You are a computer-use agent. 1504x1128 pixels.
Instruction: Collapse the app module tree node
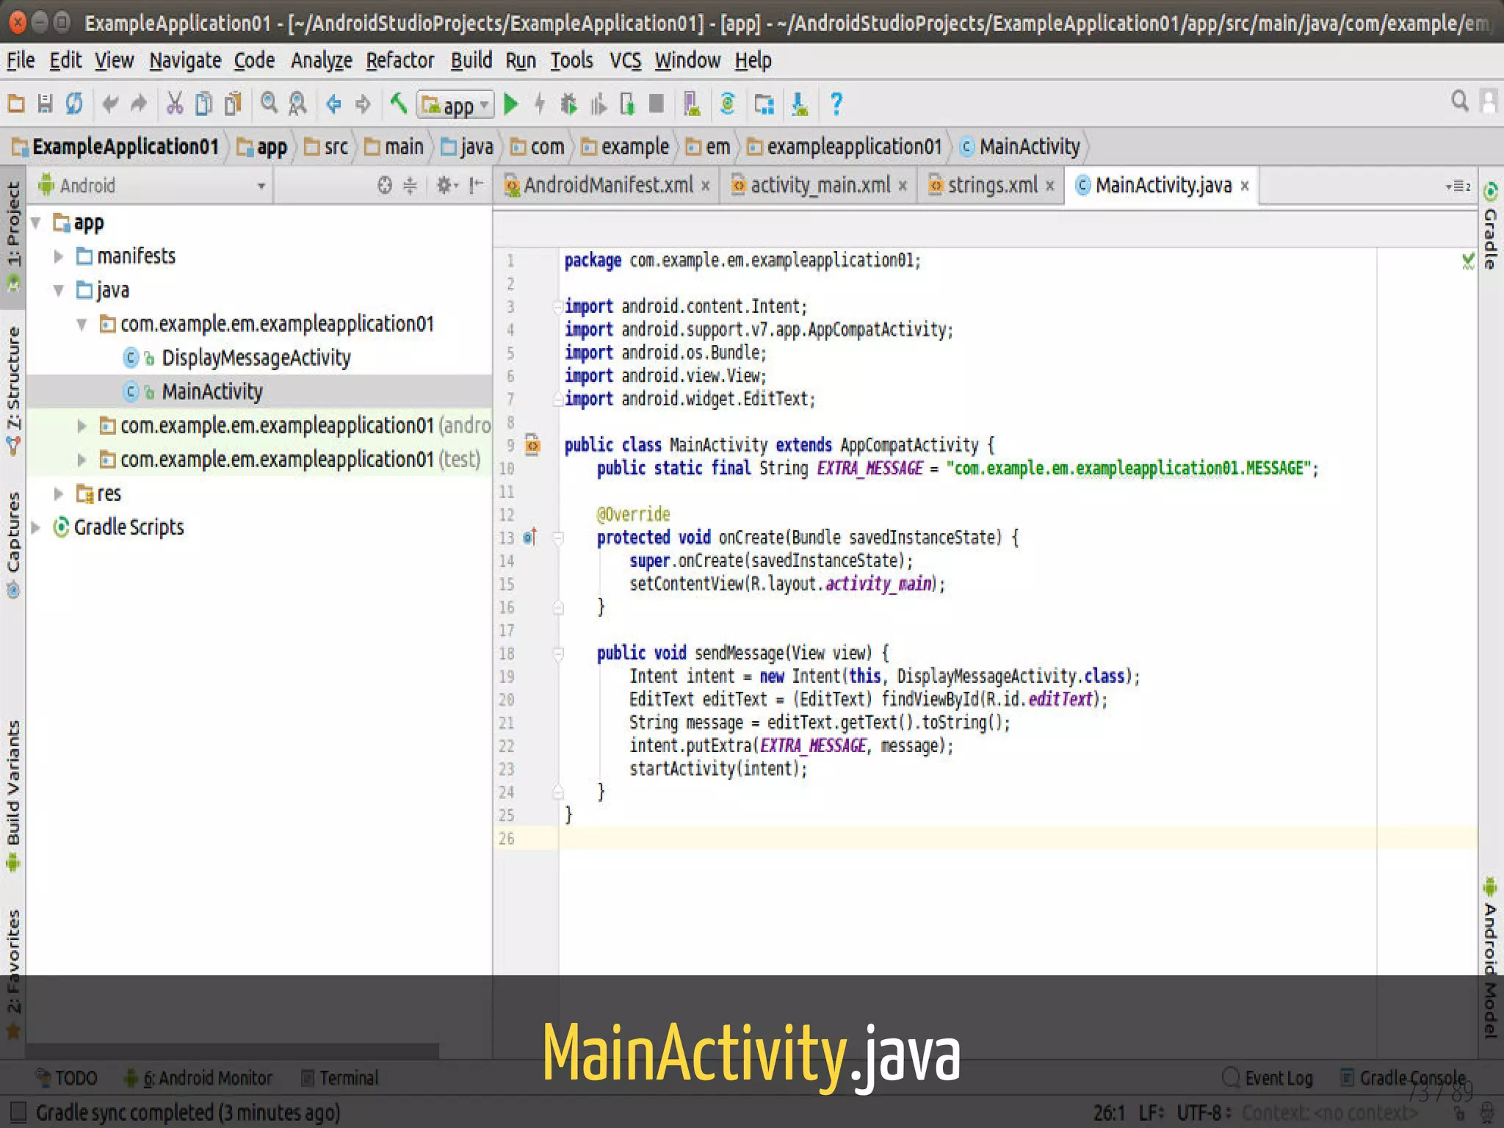[x=35, y=223]
